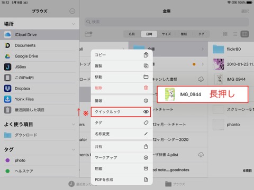Sort files by タグ tab

[x=201, y=34]
